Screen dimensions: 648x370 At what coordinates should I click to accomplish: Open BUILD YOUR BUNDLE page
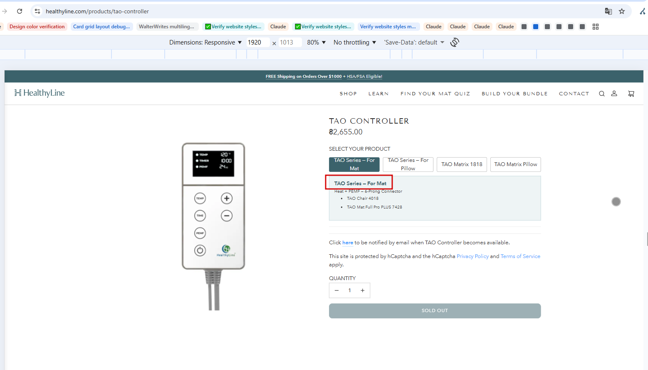(x=514, y=94)
